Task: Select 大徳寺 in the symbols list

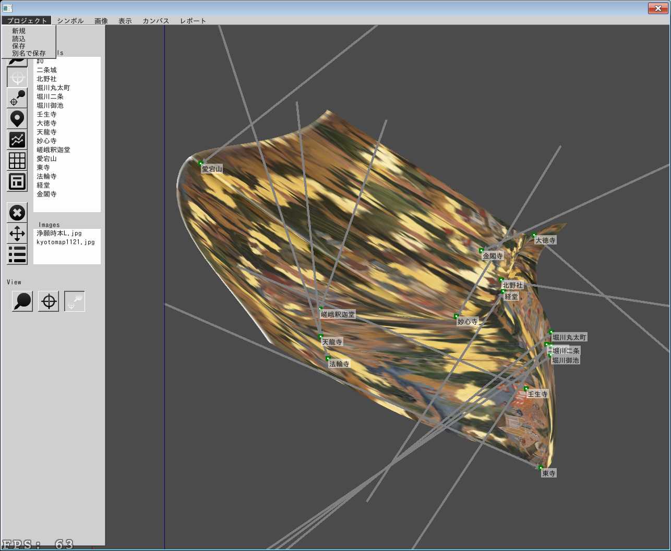Action: click(46, 123)
